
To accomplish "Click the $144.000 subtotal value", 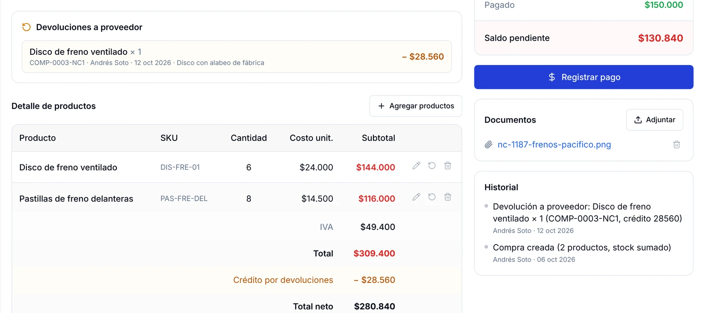I will 376,167.
